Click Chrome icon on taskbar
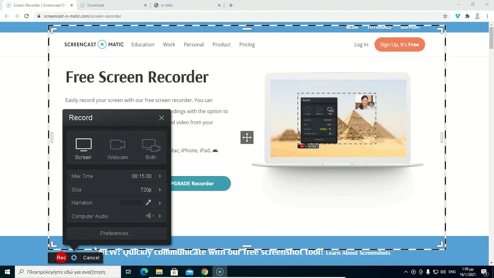Viewport: 494px width, 278px height. [x=205, y=272]
